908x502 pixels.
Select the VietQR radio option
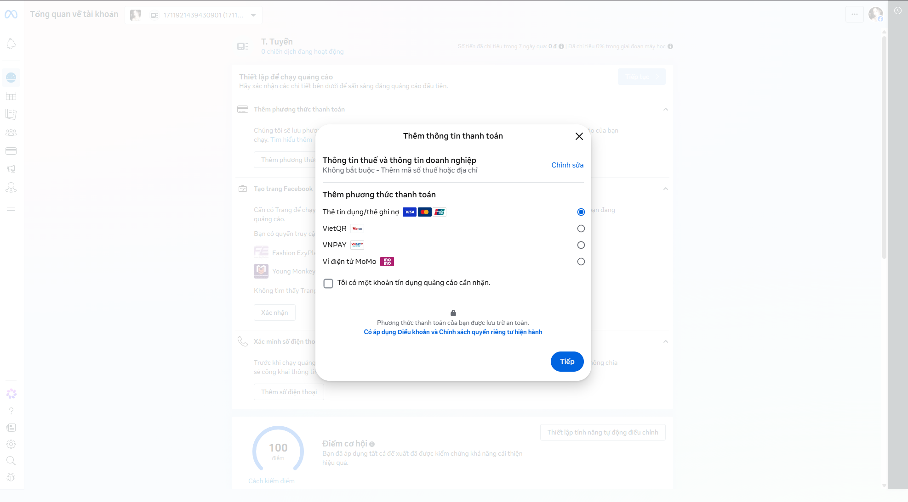581,229
